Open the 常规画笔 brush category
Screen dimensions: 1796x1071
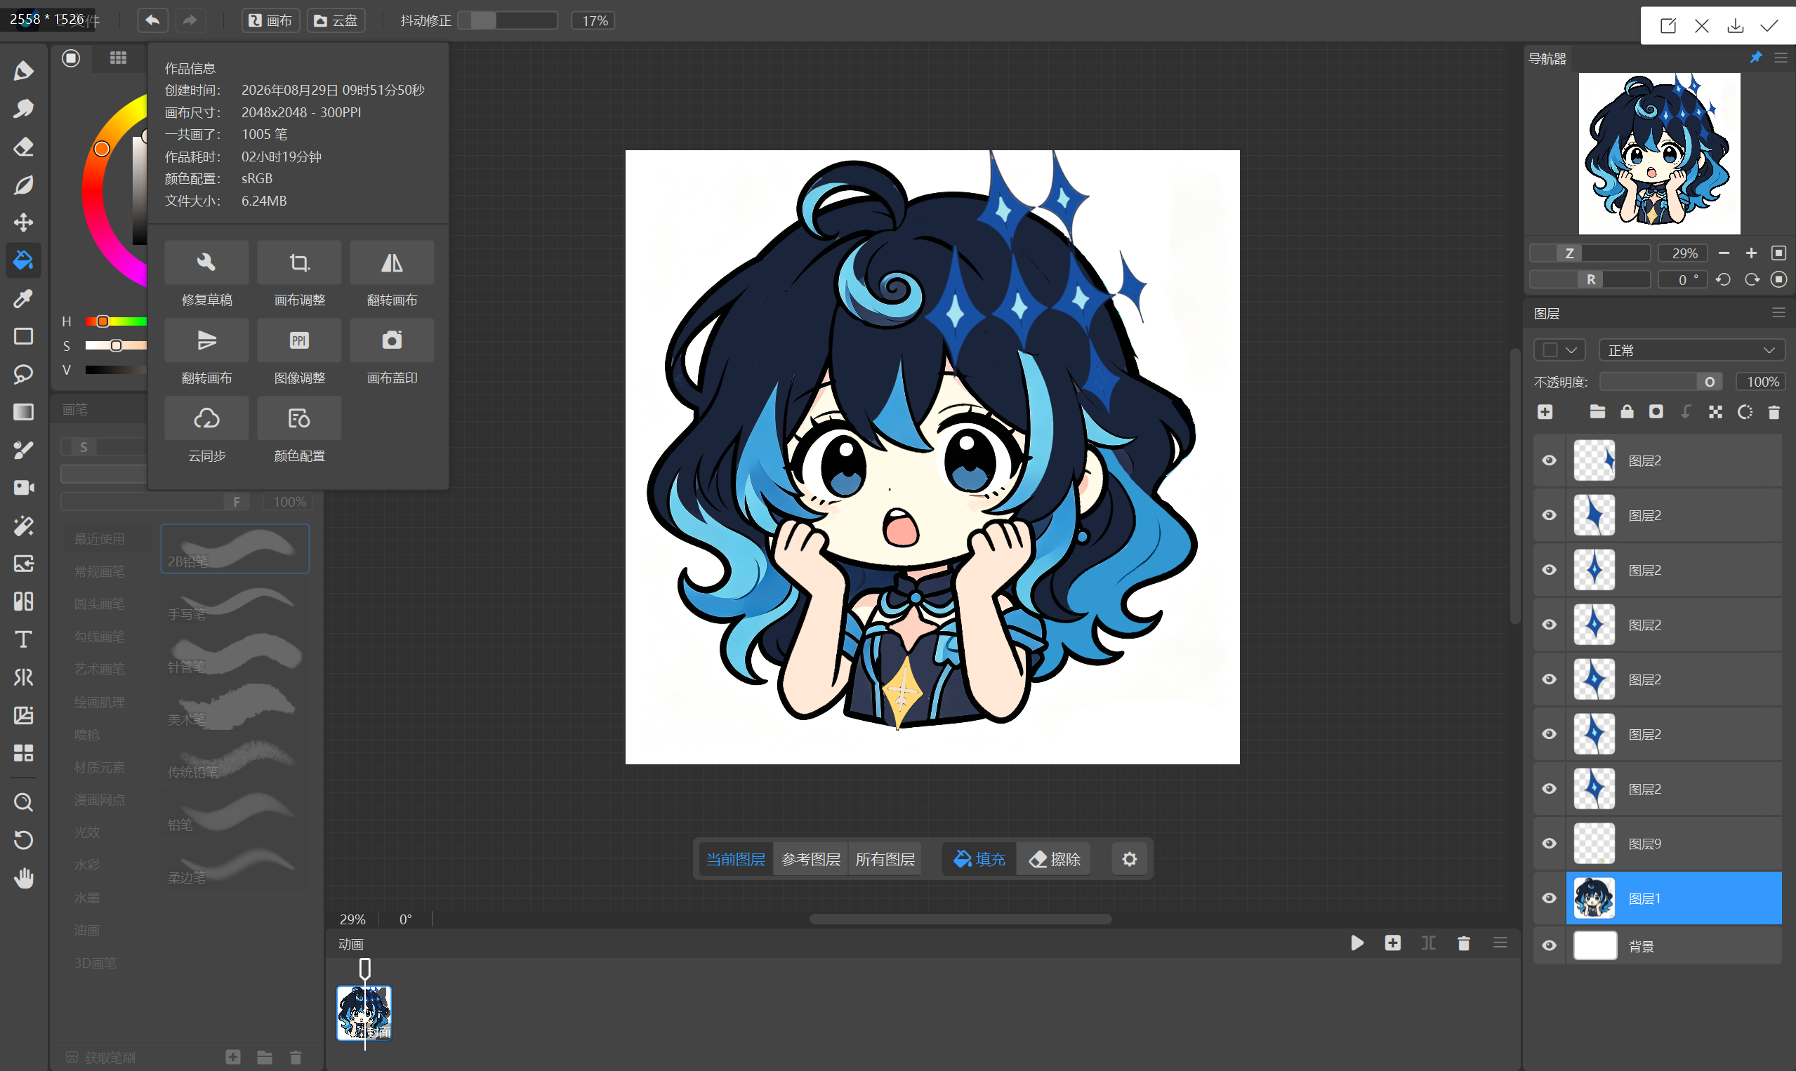(100, 571)
